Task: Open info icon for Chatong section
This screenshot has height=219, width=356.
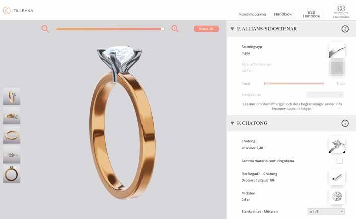Action: pos(345,123)
